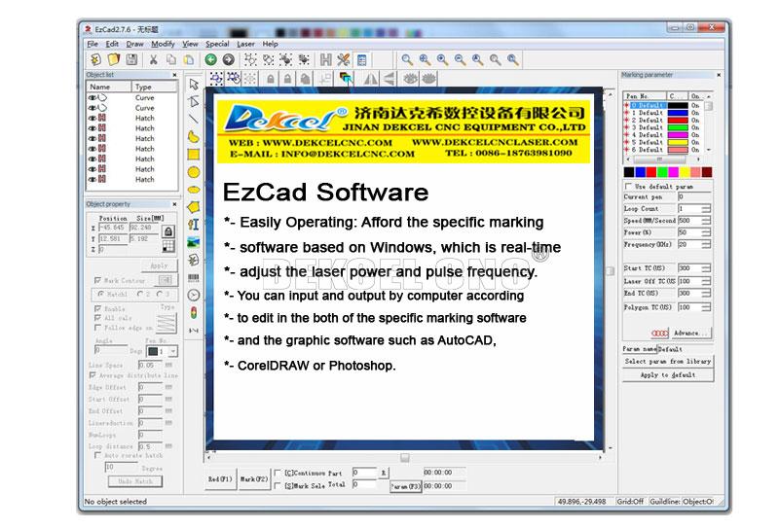Image resolution: width=779 pixels, height=529 pixels.
Task: Select the clock timer tool
Action: click(194, 294)
